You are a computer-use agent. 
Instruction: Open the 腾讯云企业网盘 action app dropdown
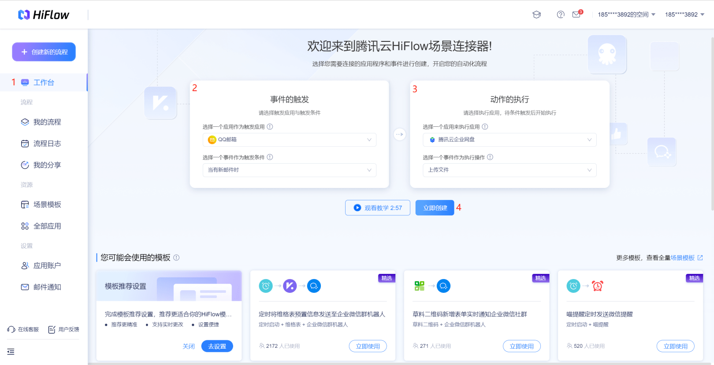509,140
